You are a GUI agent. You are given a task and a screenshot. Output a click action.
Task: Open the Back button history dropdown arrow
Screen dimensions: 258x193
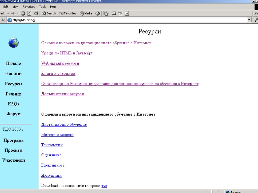click(x=8, y=14)
